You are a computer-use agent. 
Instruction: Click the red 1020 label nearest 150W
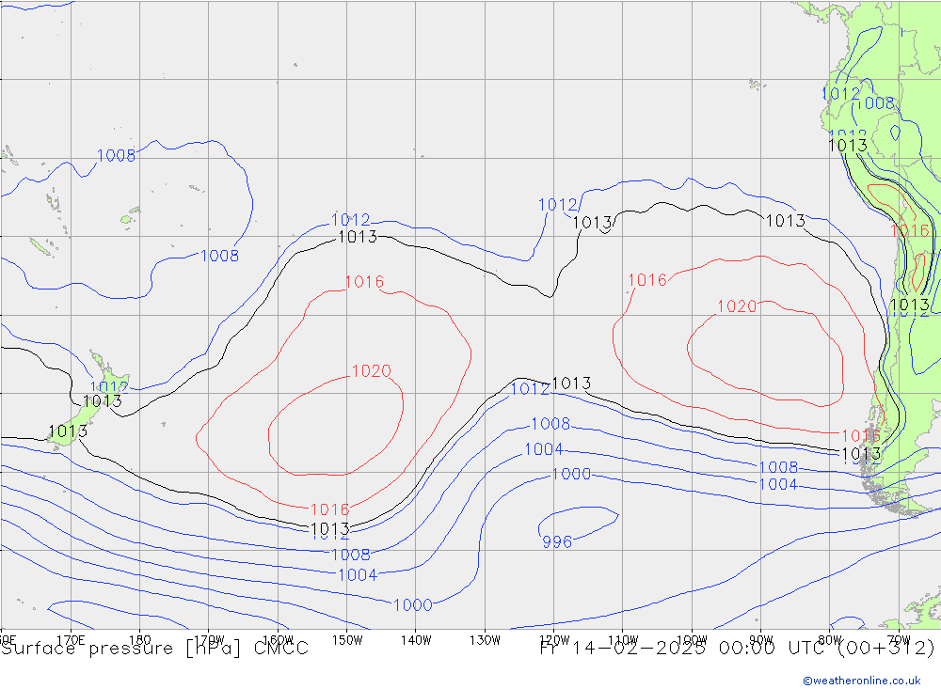coord(372,371)
